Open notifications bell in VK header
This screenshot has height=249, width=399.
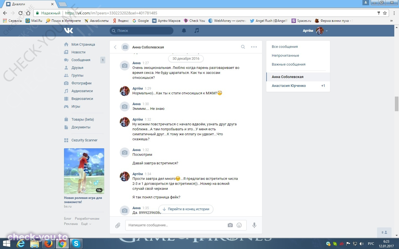[184, 30]
